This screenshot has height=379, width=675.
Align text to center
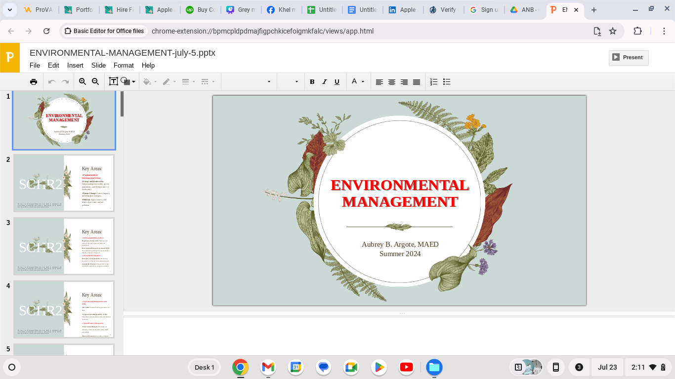pyautogui.click(x=392, y=82)
